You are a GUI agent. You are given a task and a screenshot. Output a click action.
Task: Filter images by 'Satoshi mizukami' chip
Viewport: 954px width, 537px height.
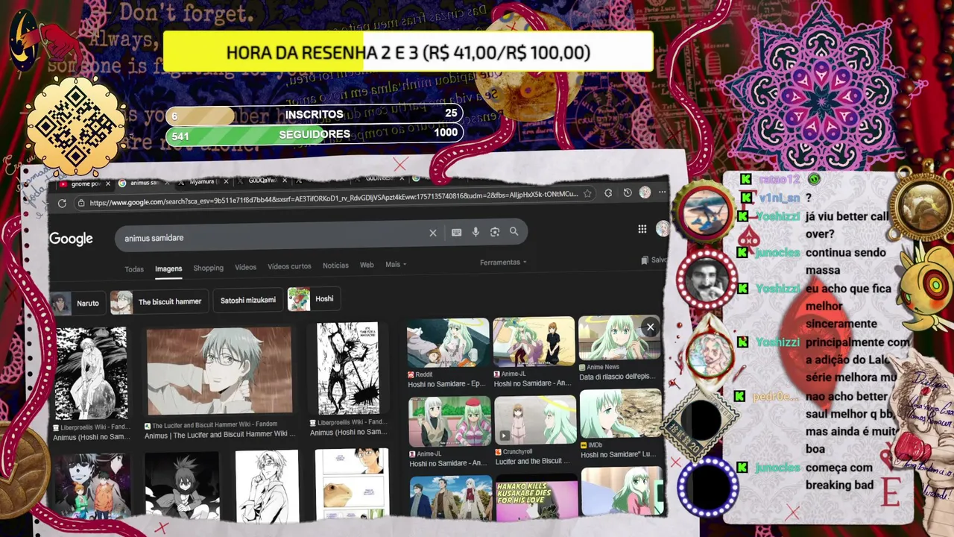coord(247,300)
